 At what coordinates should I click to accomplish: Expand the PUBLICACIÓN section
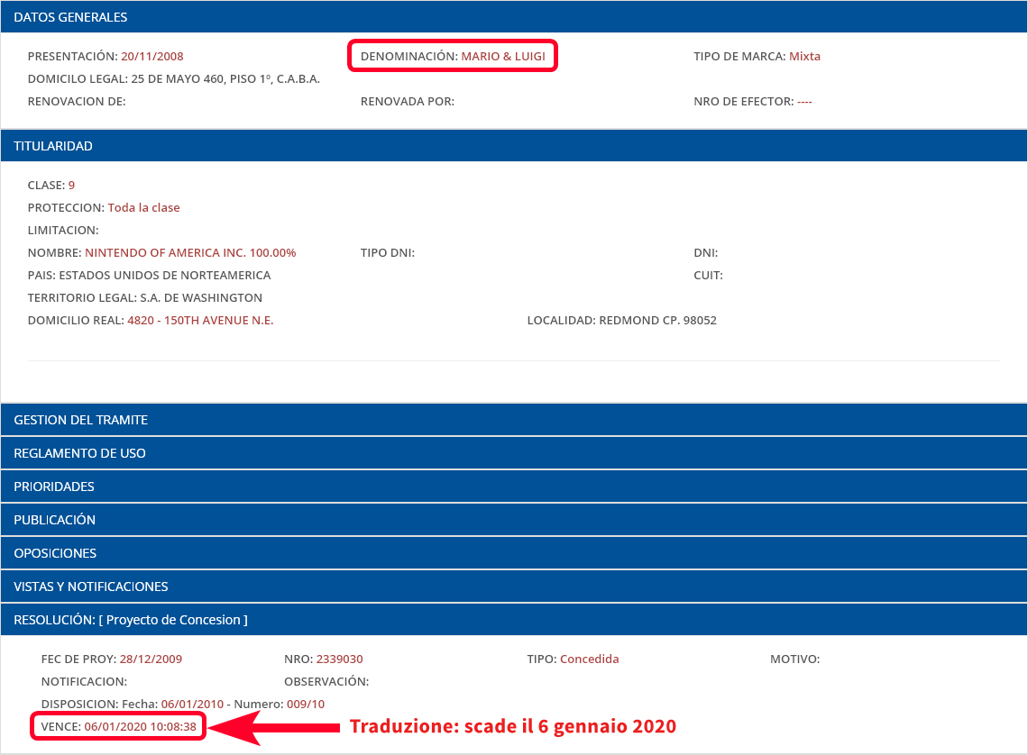[x=514, y=520]
